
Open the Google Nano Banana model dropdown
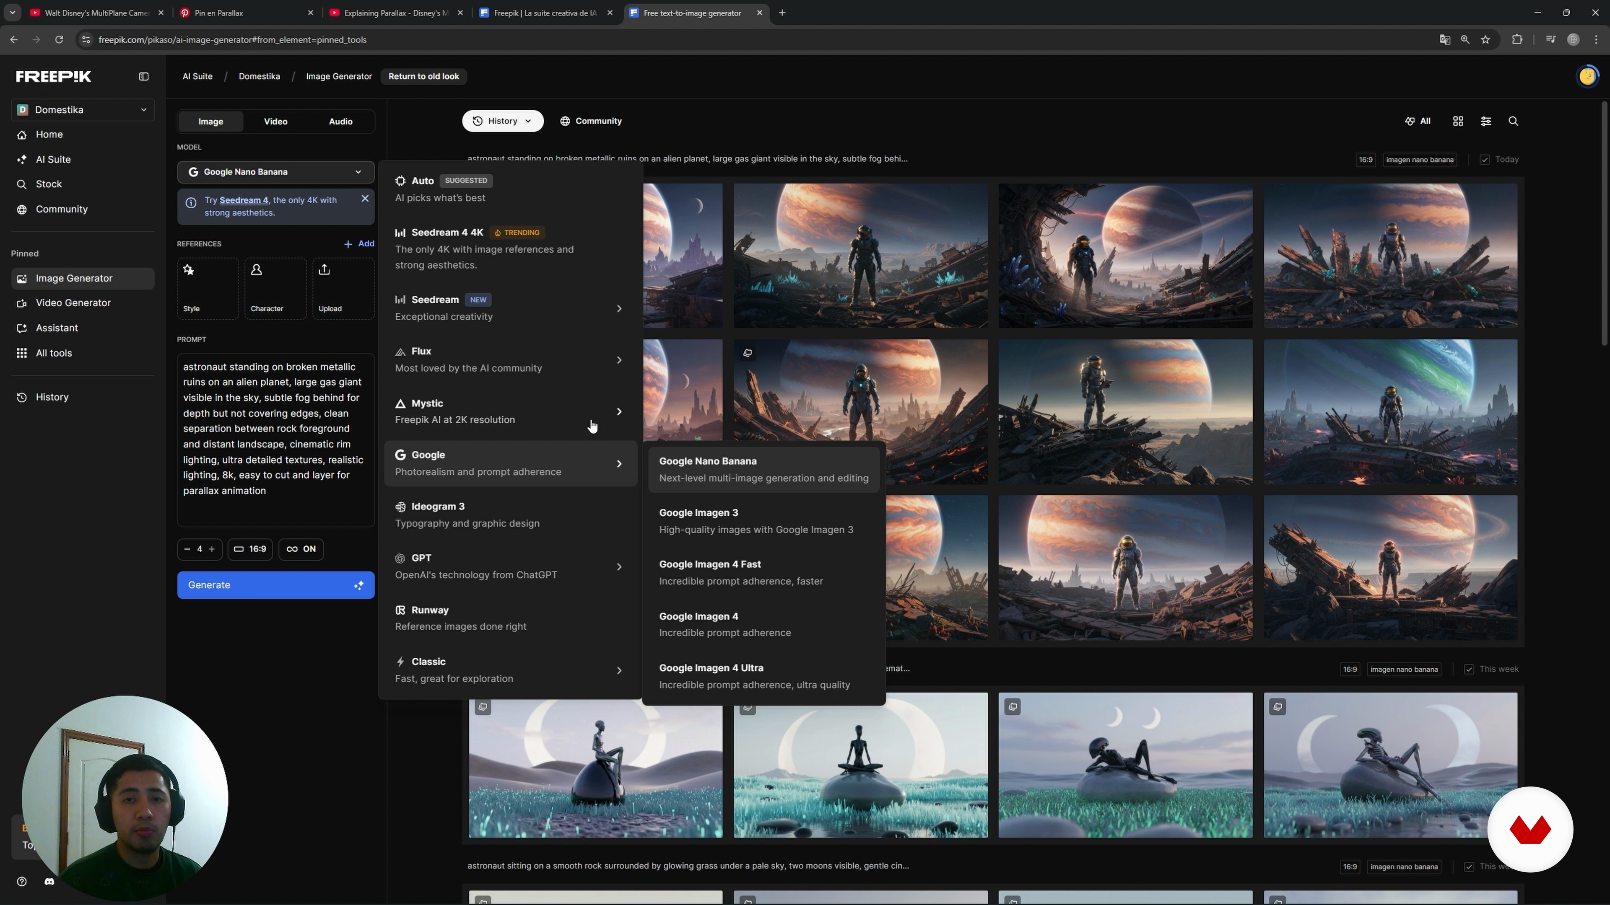point(275,172)
